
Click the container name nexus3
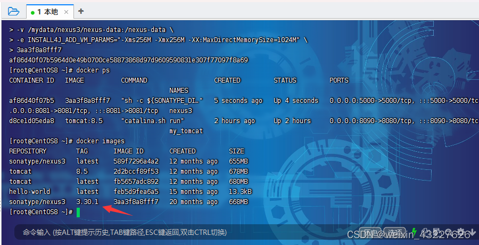(180, 111)
